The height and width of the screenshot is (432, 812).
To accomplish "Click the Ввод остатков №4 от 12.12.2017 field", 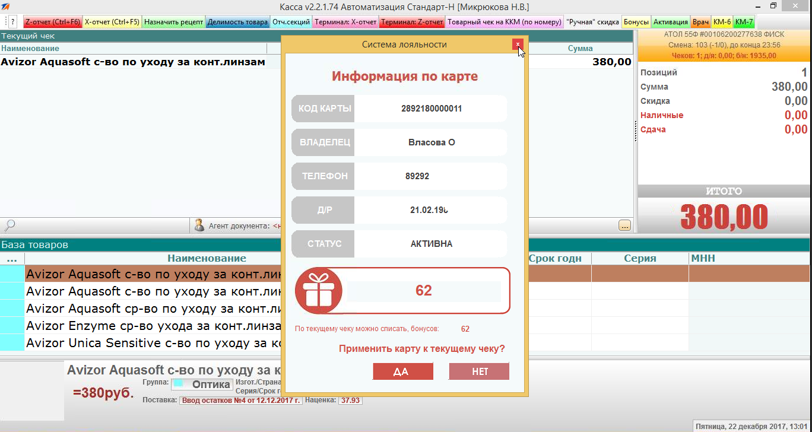I will (240, 400).
